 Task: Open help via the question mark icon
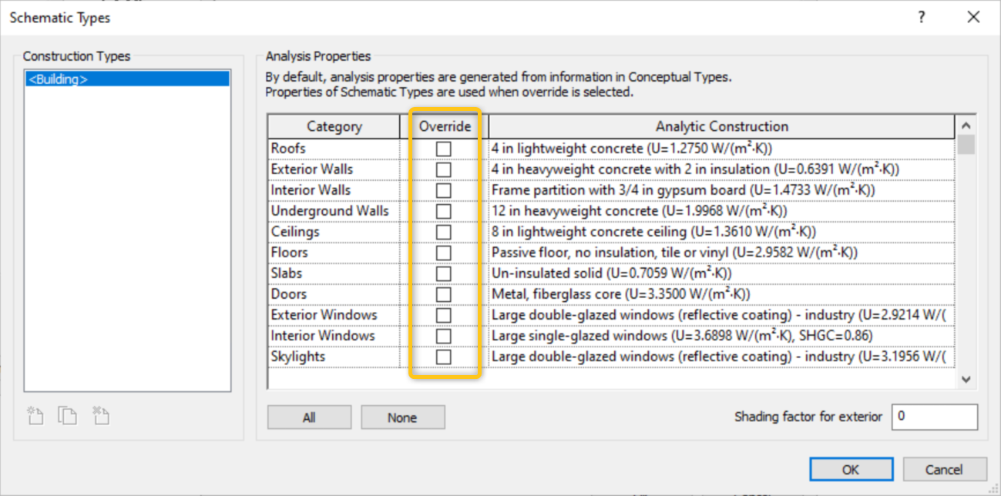[x=922, y=17]
